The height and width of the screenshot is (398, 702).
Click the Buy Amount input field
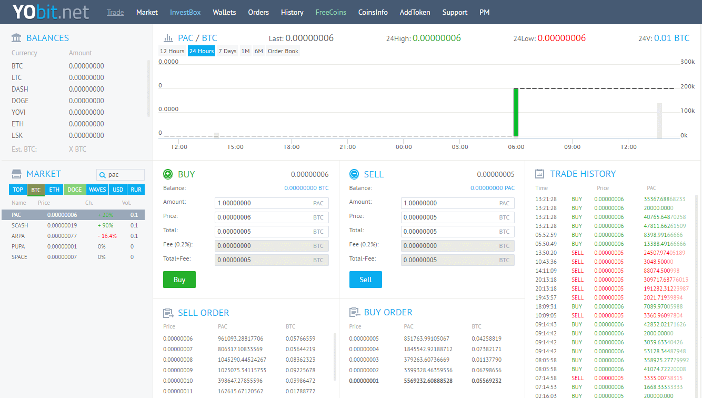pos(272,203)
